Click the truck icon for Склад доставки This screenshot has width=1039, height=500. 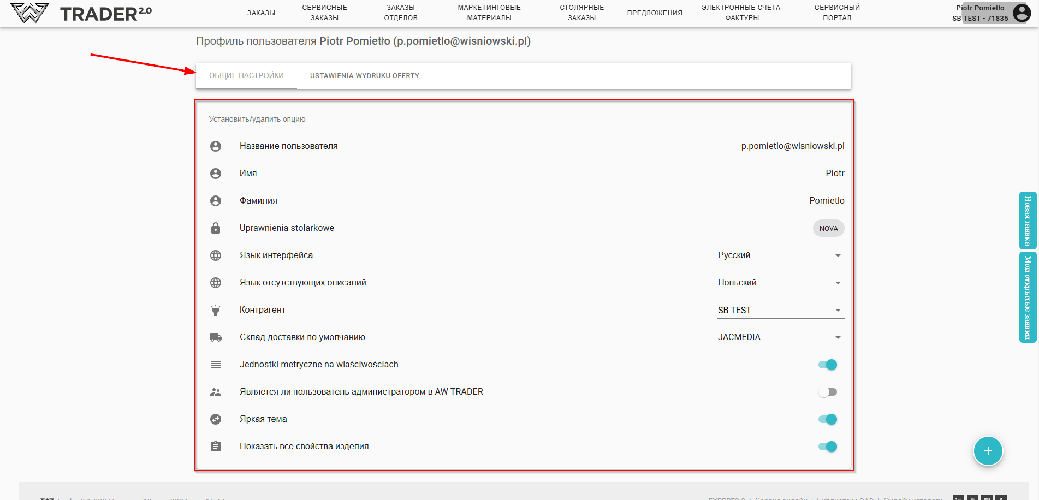[216, 337]
